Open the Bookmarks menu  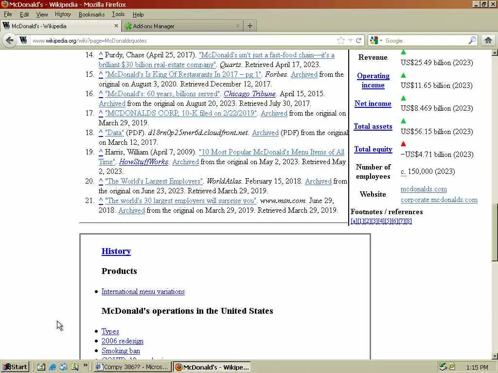[x=91, y=14]
